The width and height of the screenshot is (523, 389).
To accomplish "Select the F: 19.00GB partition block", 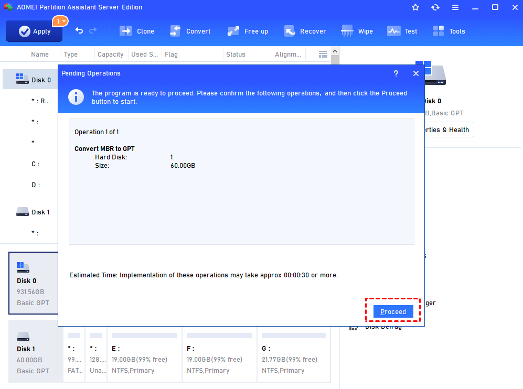I will click(x=219, y=354).
